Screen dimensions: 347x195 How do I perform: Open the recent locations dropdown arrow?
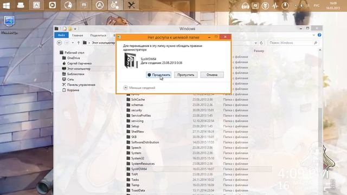click(73, 43)
